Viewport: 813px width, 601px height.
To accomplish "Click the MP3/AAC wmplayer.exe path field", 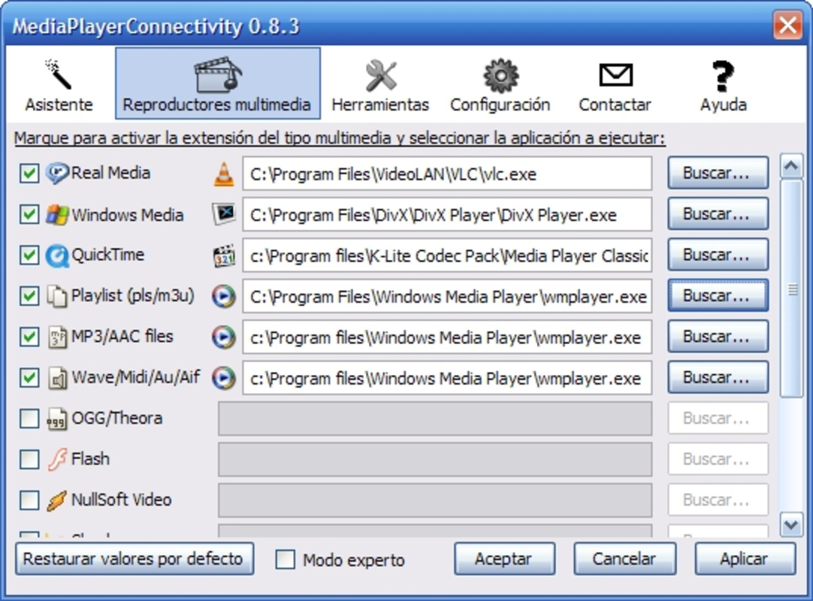I will coord(447,337).
